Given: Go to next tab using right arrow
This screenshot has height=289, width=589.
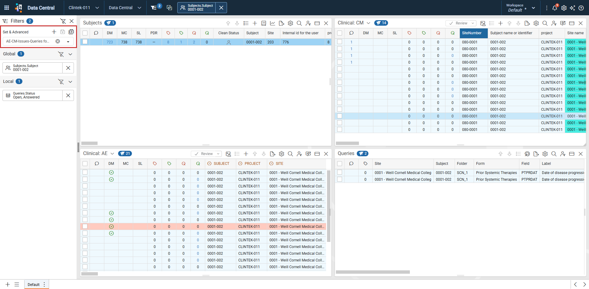Looking at the screenshot, I should 584,284.
